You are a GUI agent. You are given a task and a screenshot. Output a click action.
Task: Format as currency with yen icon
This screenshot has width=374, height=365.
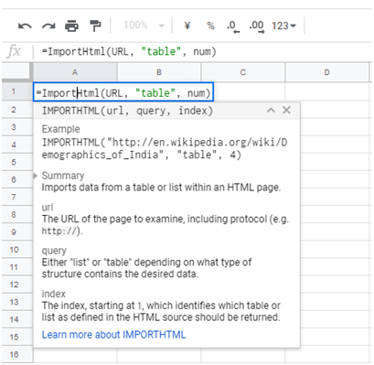coord(187,26)
